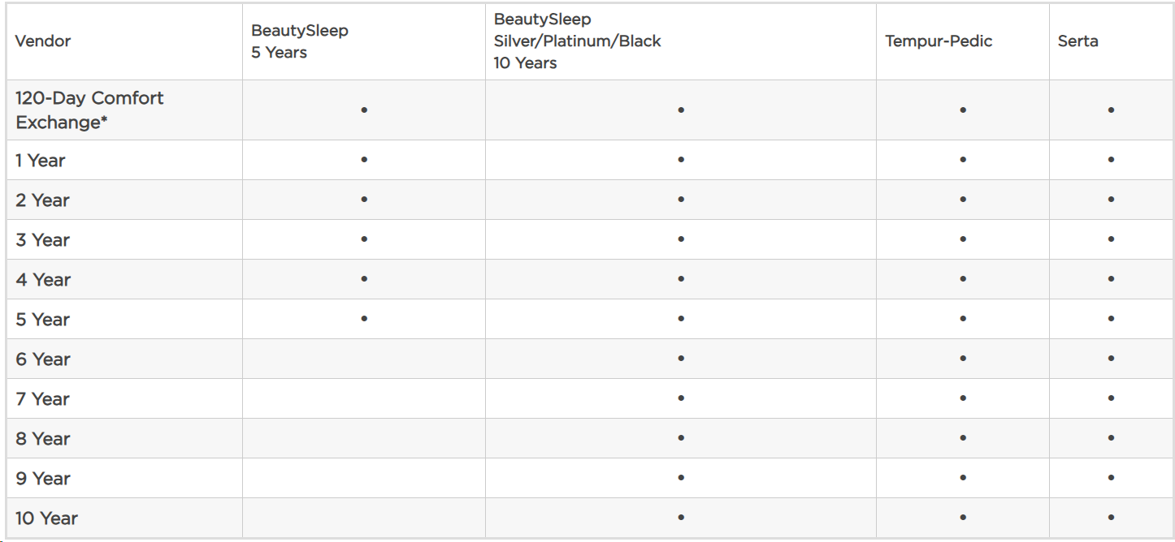This screenshot has height=542, width=1175.
Task: Click the "3 Year" row label
Action: [x=42, y=240]
